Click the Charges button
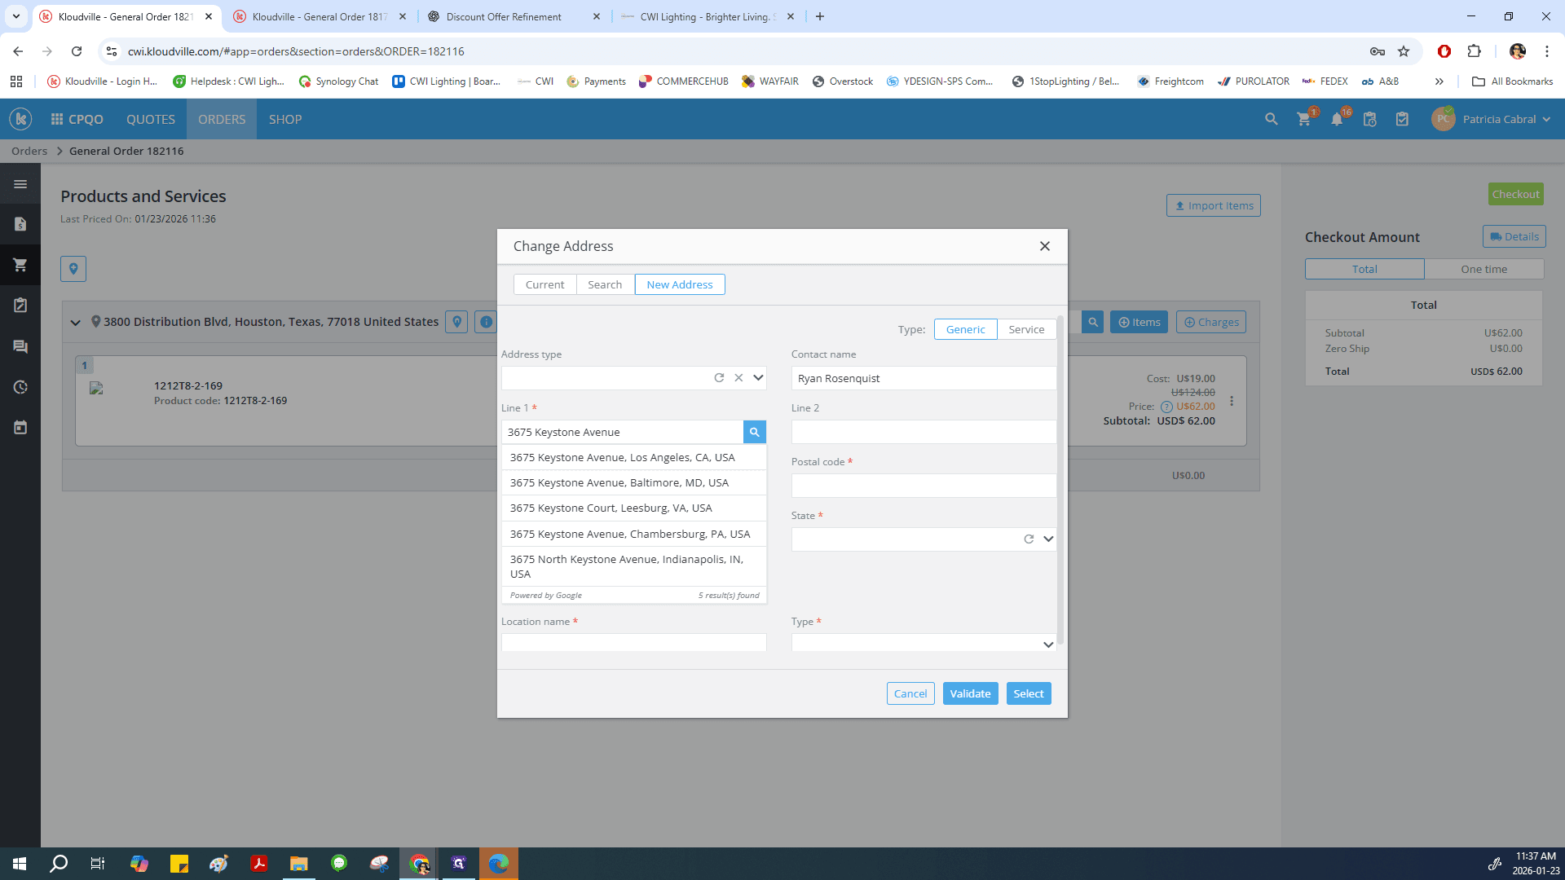The width and height of the screenshot is (1565, 880). pyautogui.click(x=1210, y=322)
